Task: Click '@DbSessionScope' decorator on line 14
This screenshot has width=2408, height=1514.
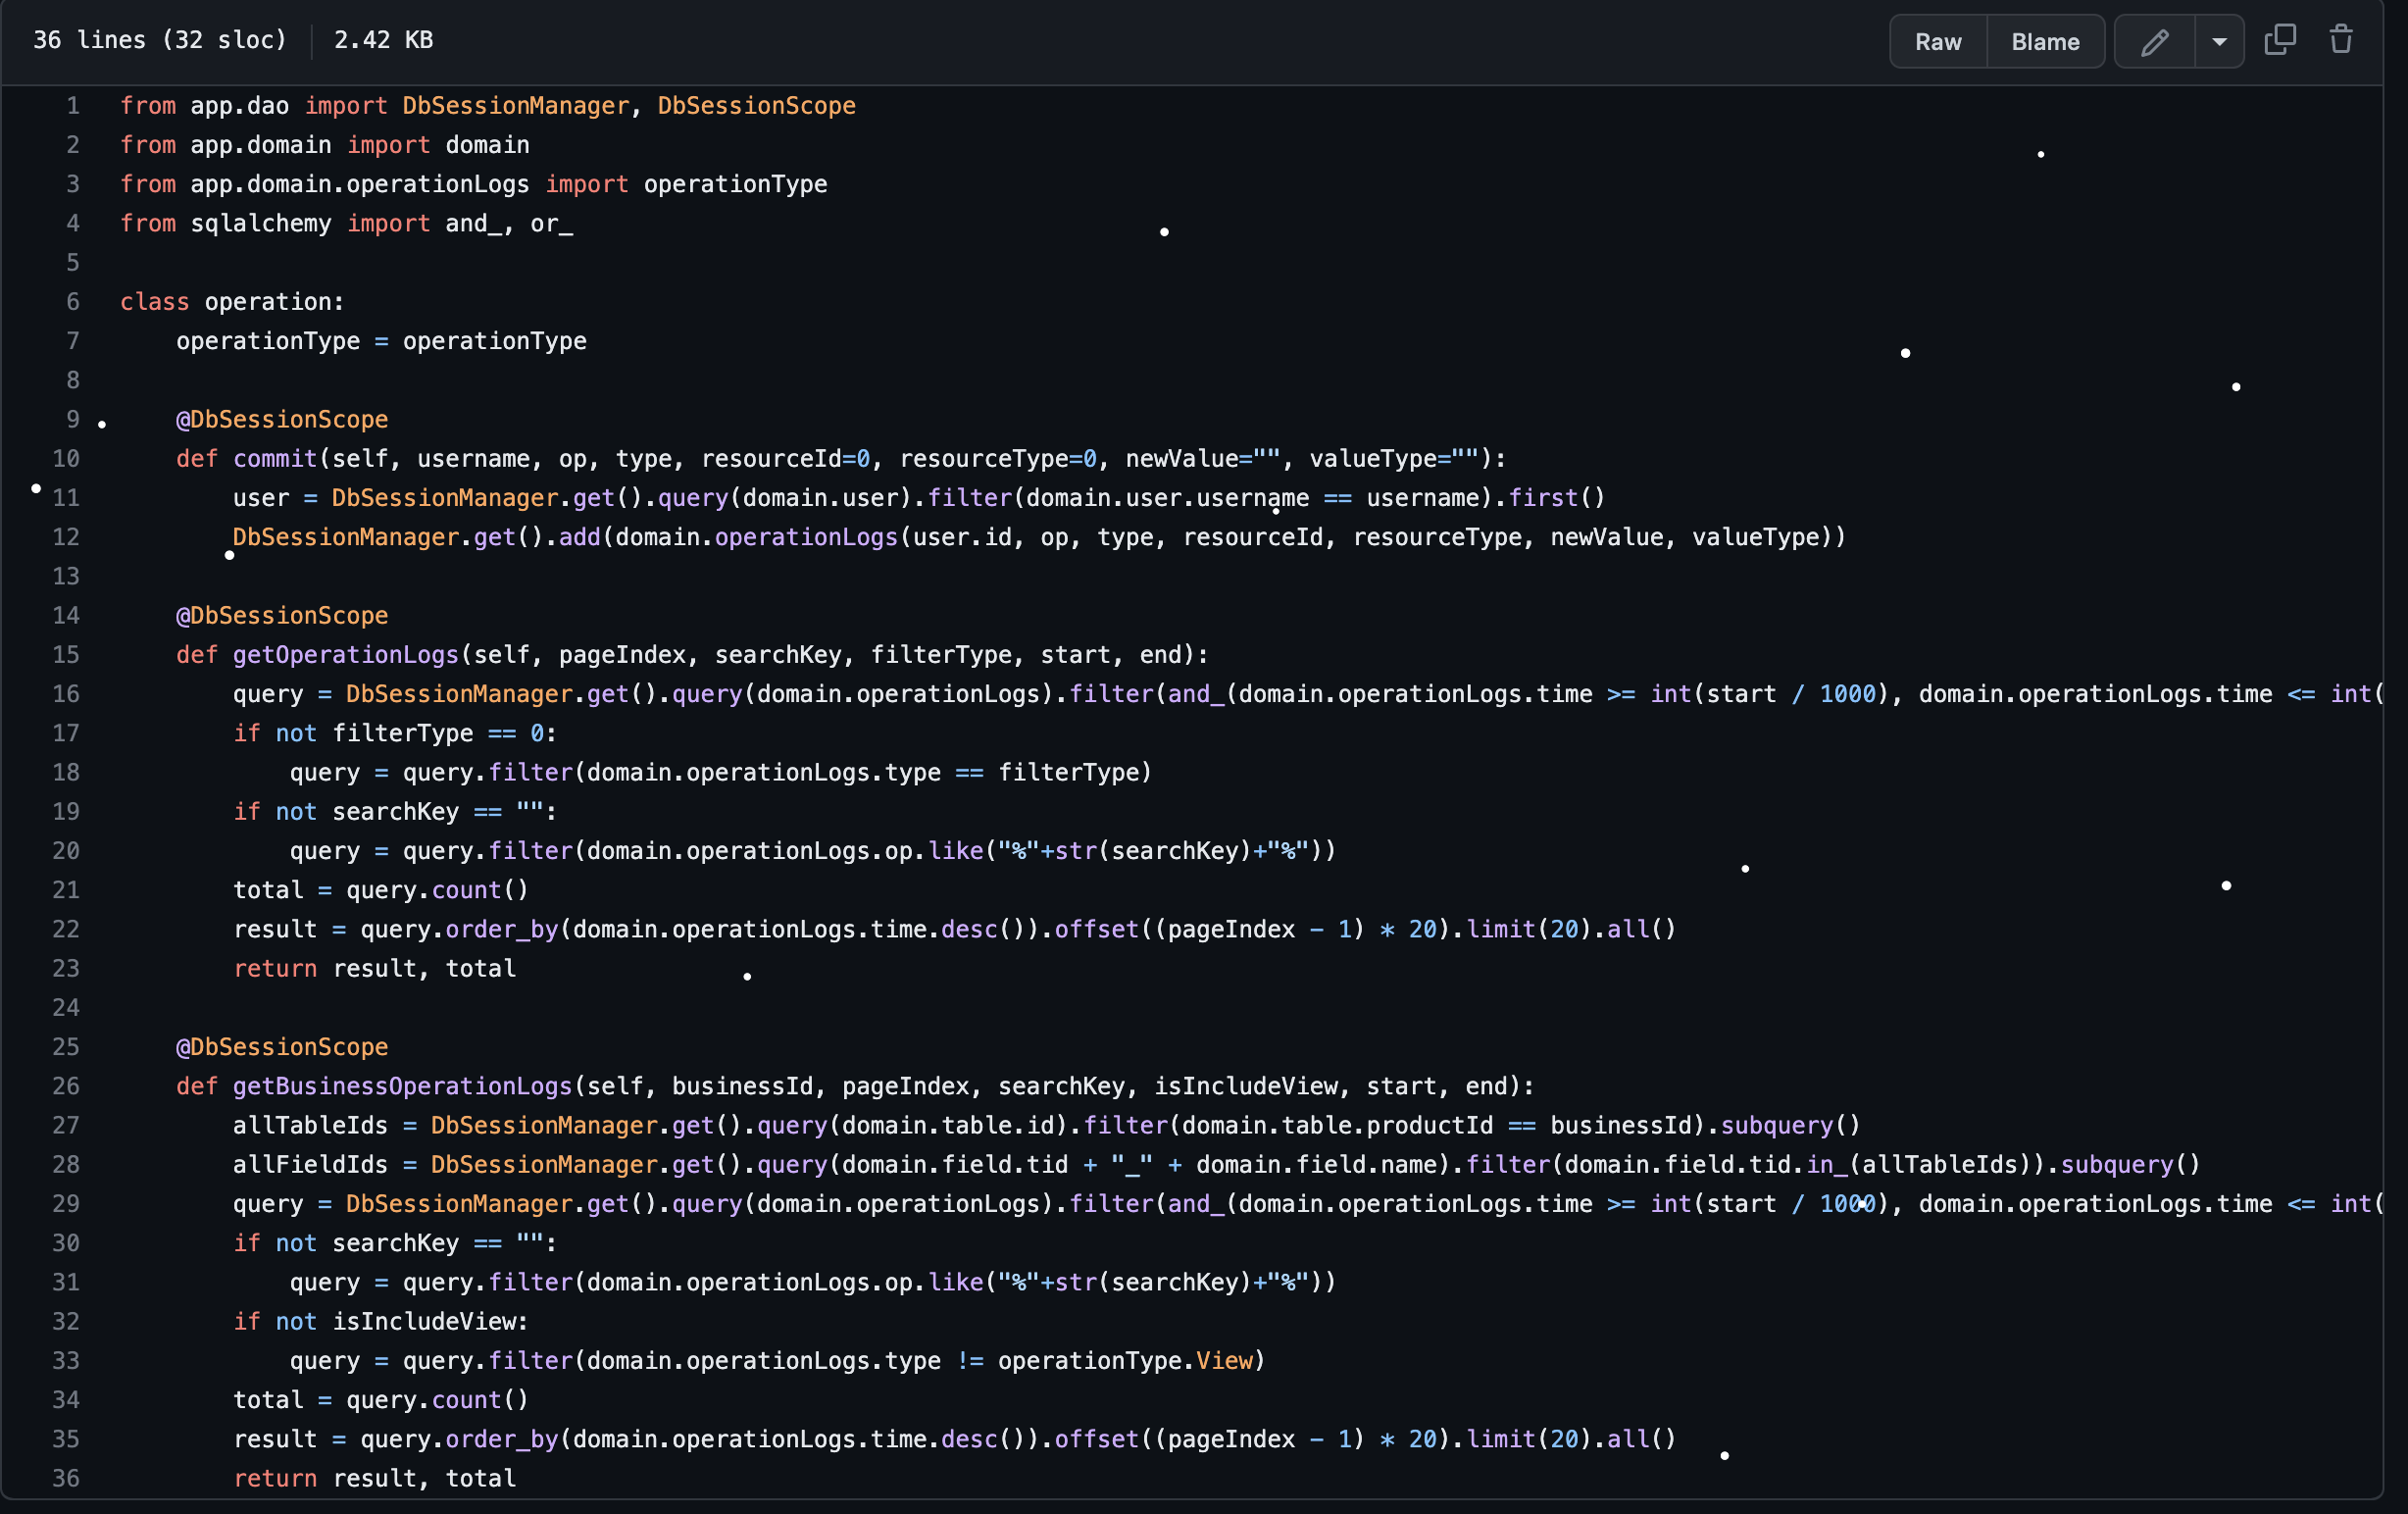Action: click(x=282, y=616)
